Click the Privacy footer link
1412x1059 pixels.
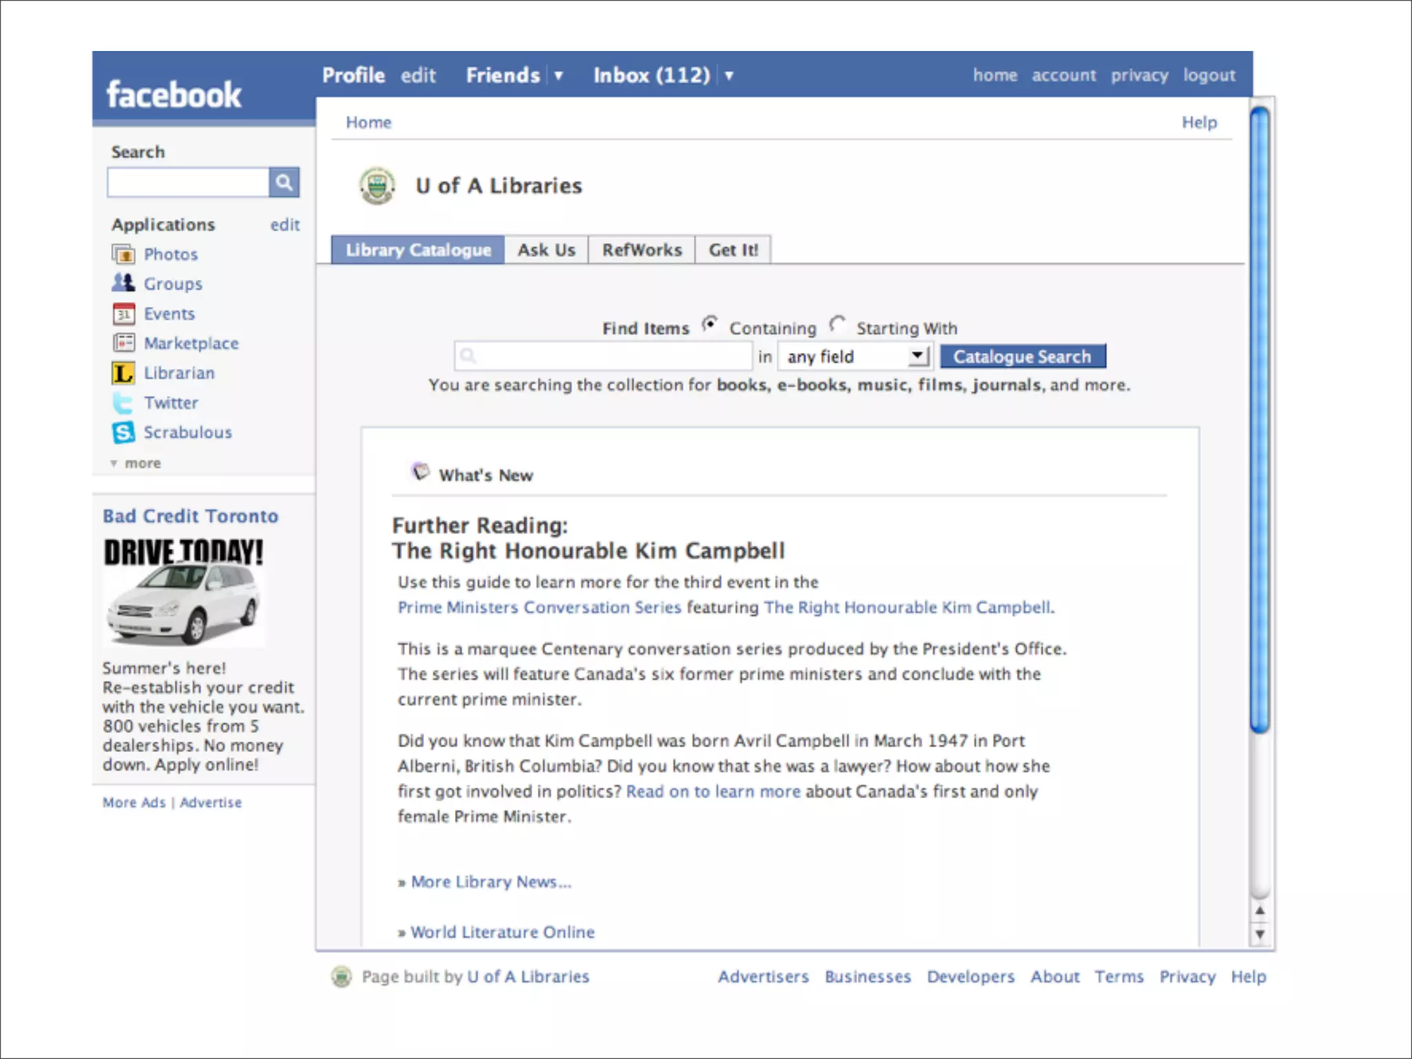point(1187,977)
